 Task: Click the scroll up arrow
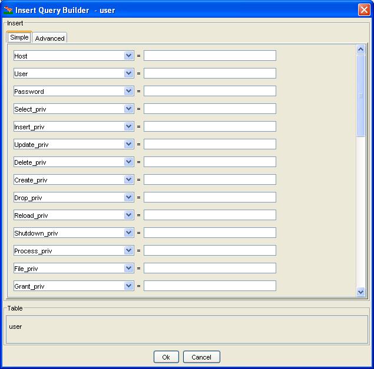pos(361,50)
